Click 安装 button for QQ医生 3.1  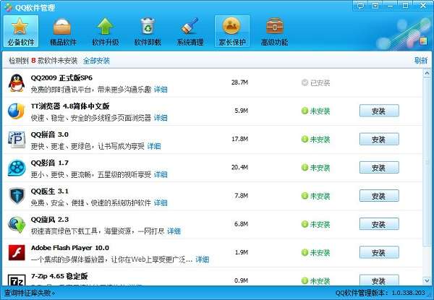(379, 196)
